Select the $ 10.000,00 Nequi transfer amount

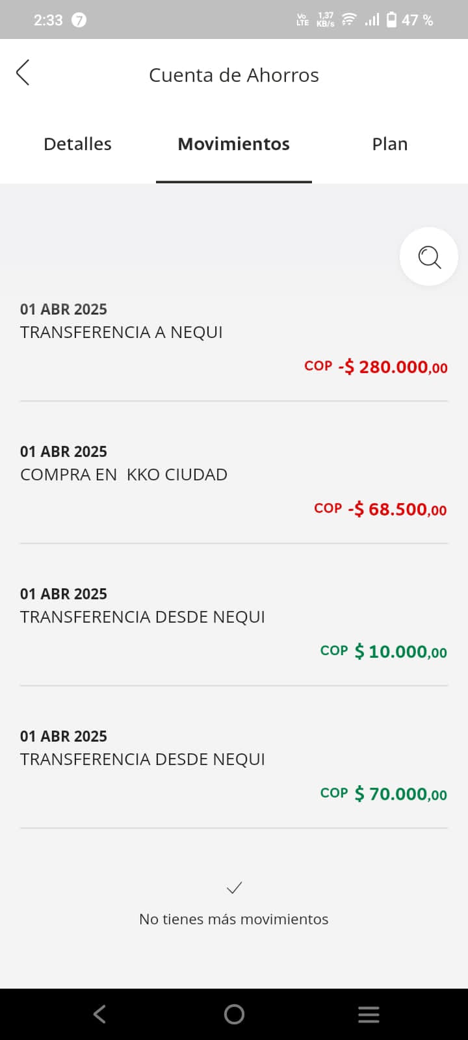400,651
